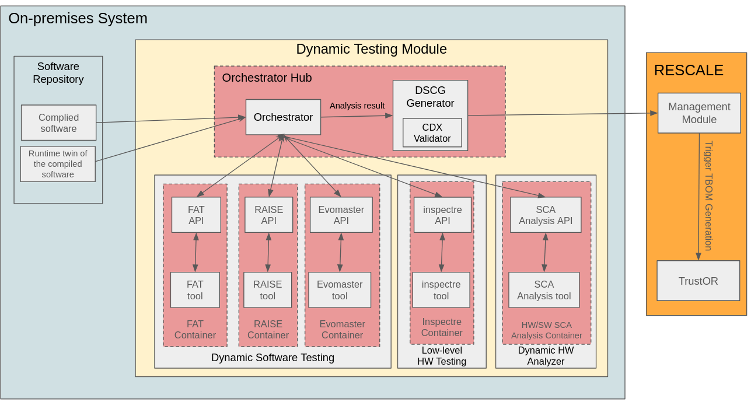
Task: Select the Analysis result arrow label
Action: pyautogui.click(x=357, y=106)
